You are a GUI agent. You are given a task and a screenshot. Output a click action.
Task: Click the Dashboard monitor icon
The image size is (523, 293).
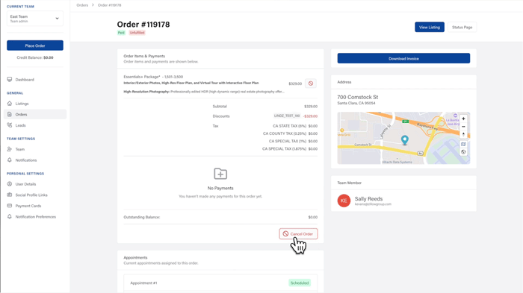tap(9, 80)
